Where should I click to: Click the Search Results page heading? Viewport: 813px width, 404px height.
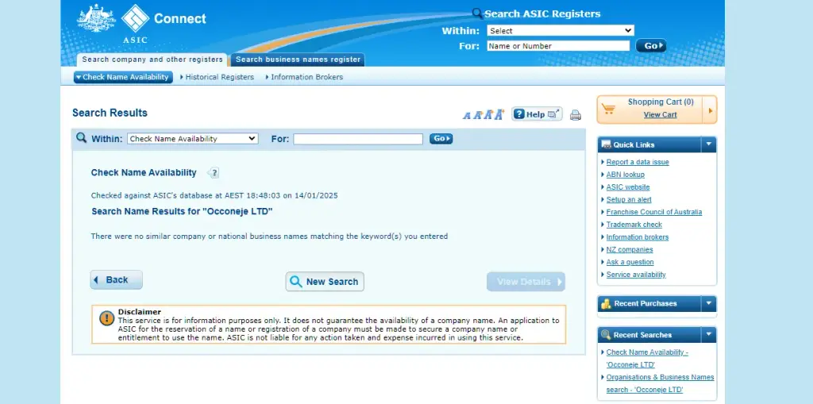click(110, 113)
